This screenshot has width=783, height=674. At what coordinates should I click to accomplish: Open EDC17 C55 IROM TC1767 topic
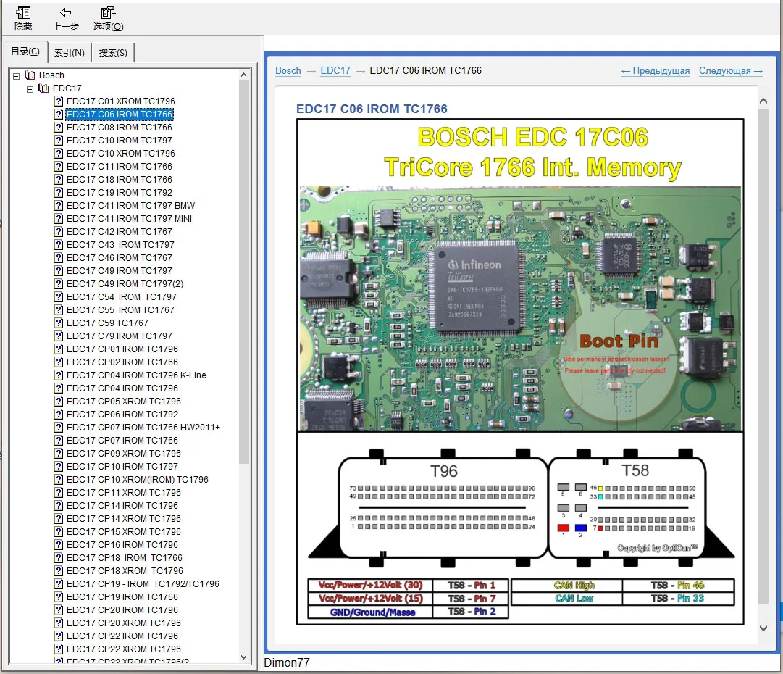[x=120, y=309]
